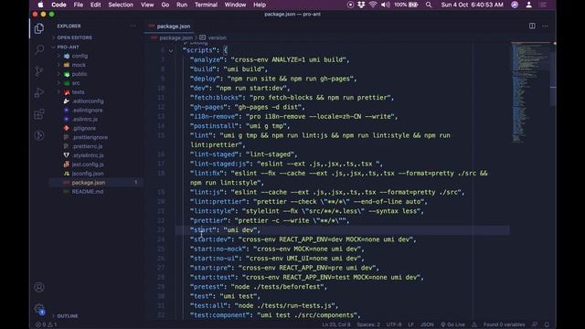
Task: Open the Source Control view
Action: coord(38,71)
